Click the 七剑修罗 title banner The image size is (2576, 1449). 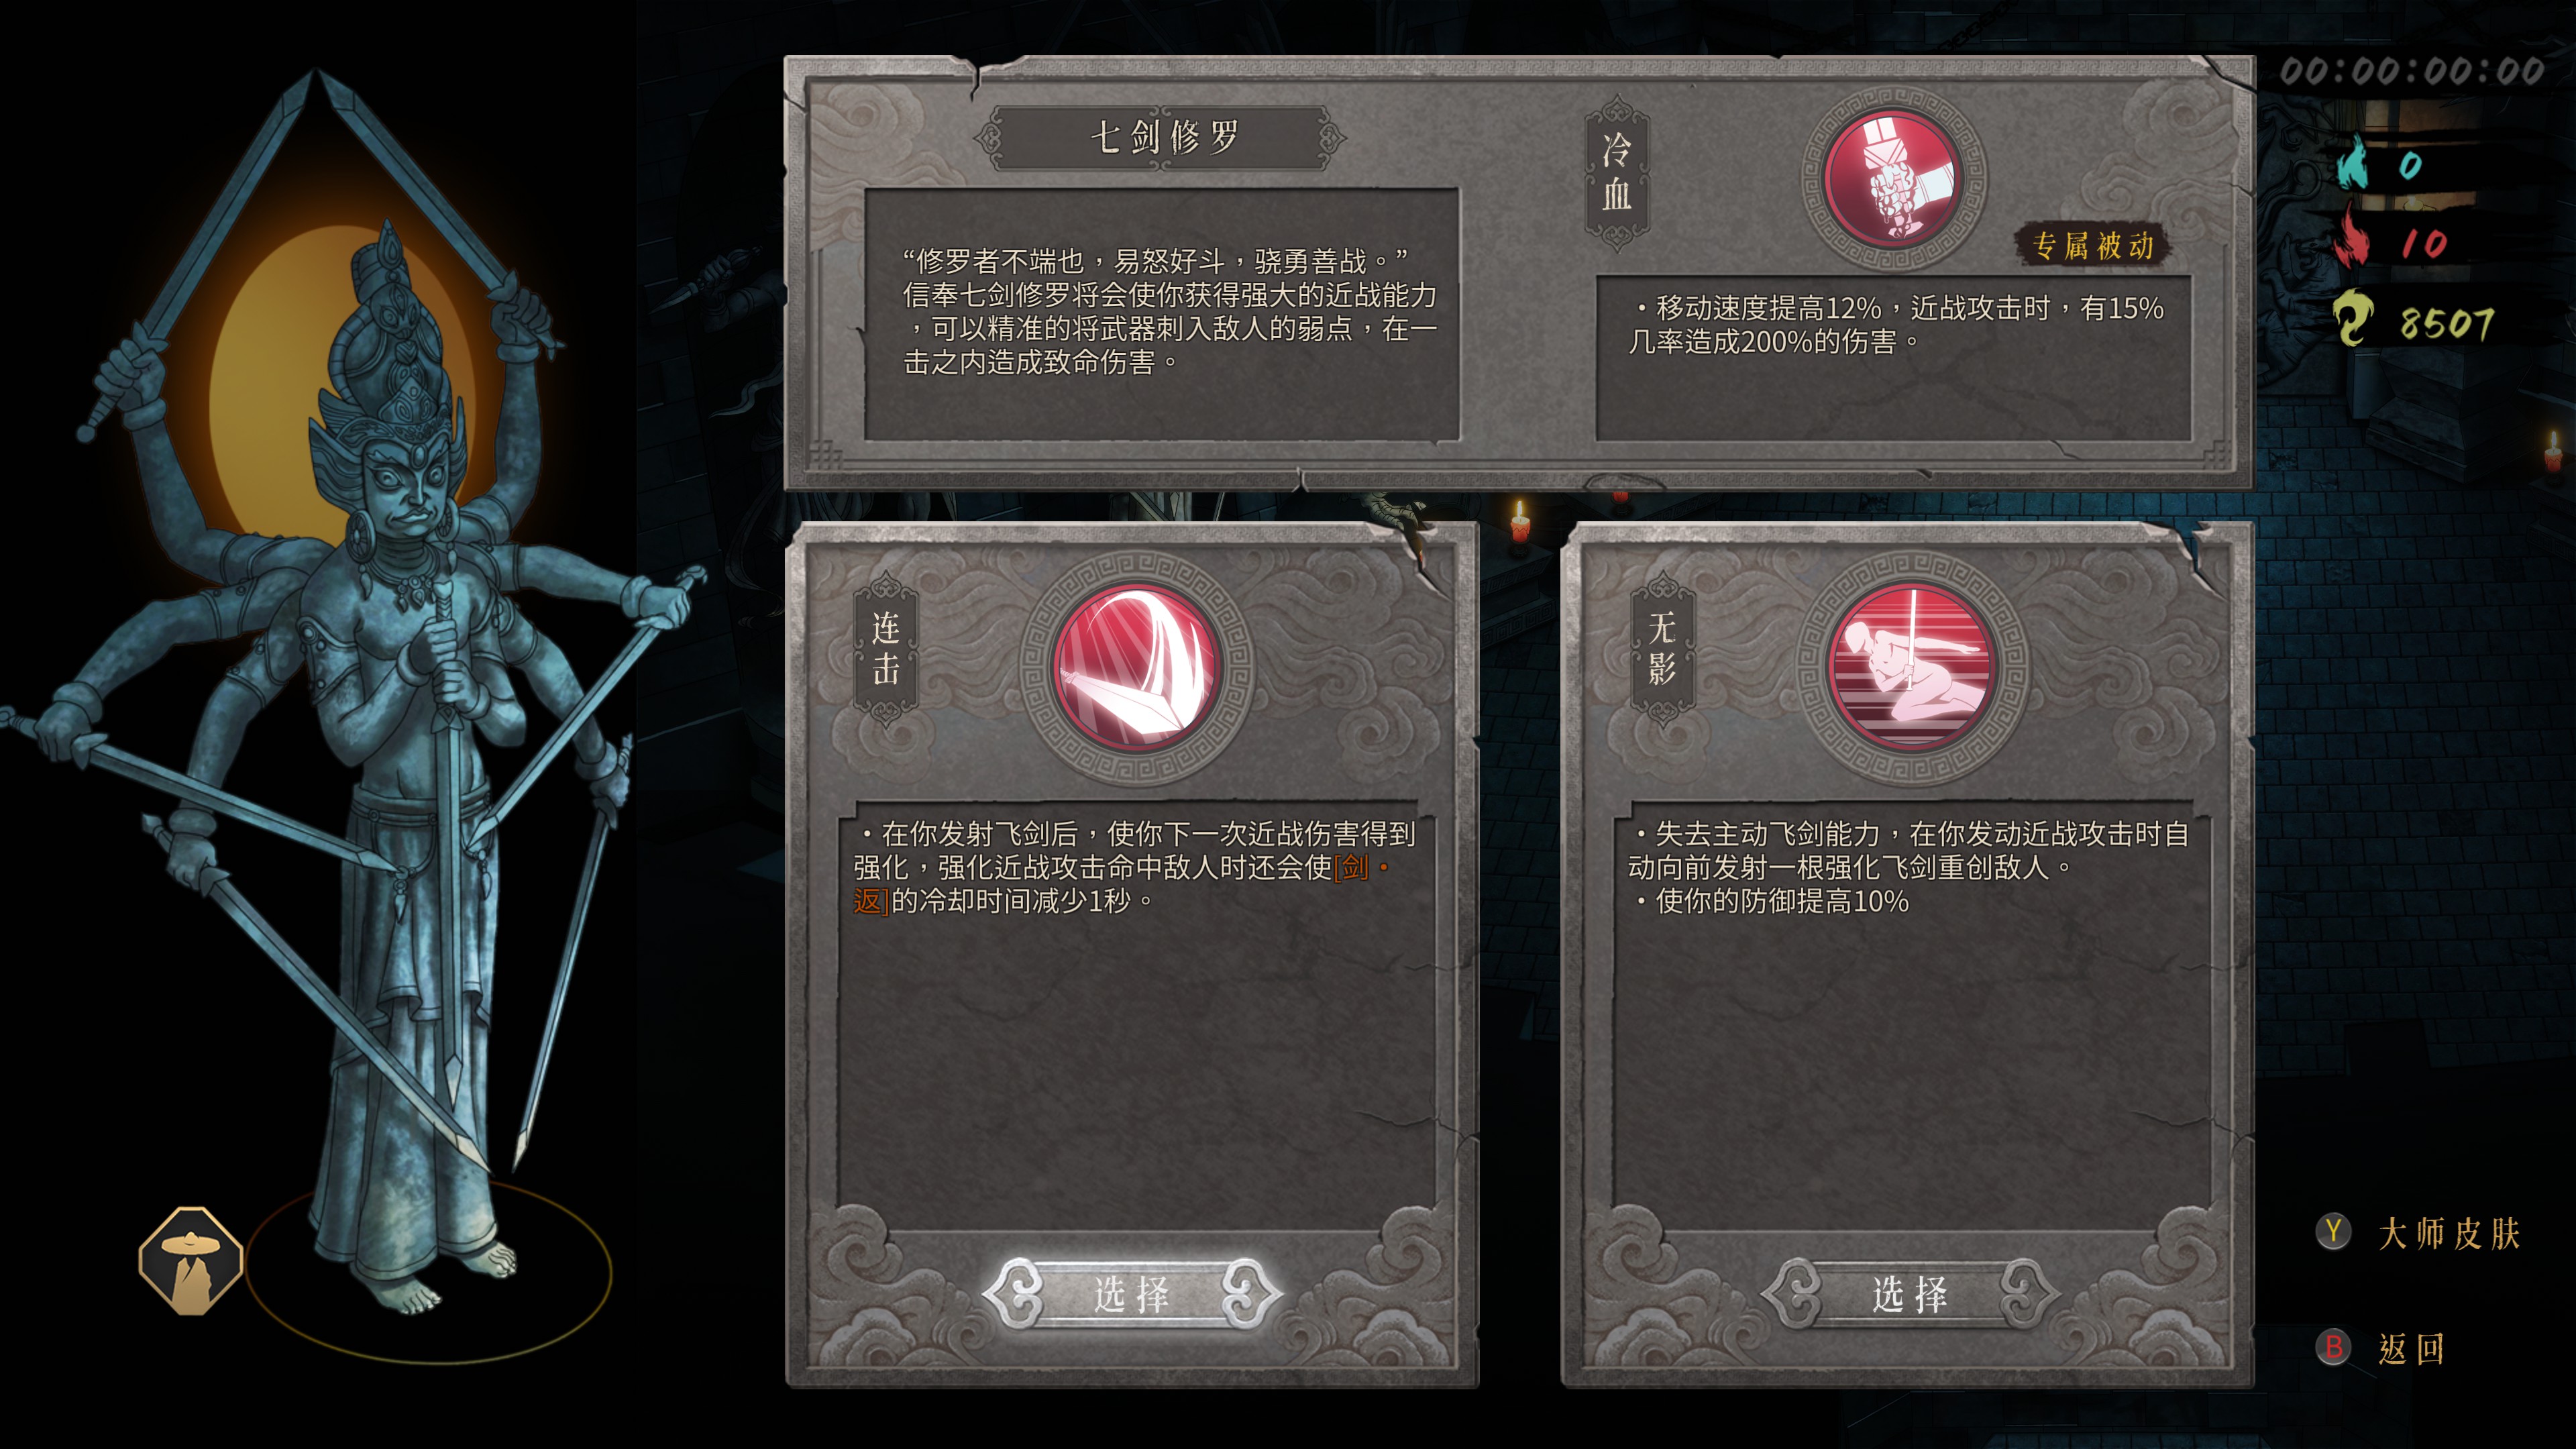tap(1161, 138)
